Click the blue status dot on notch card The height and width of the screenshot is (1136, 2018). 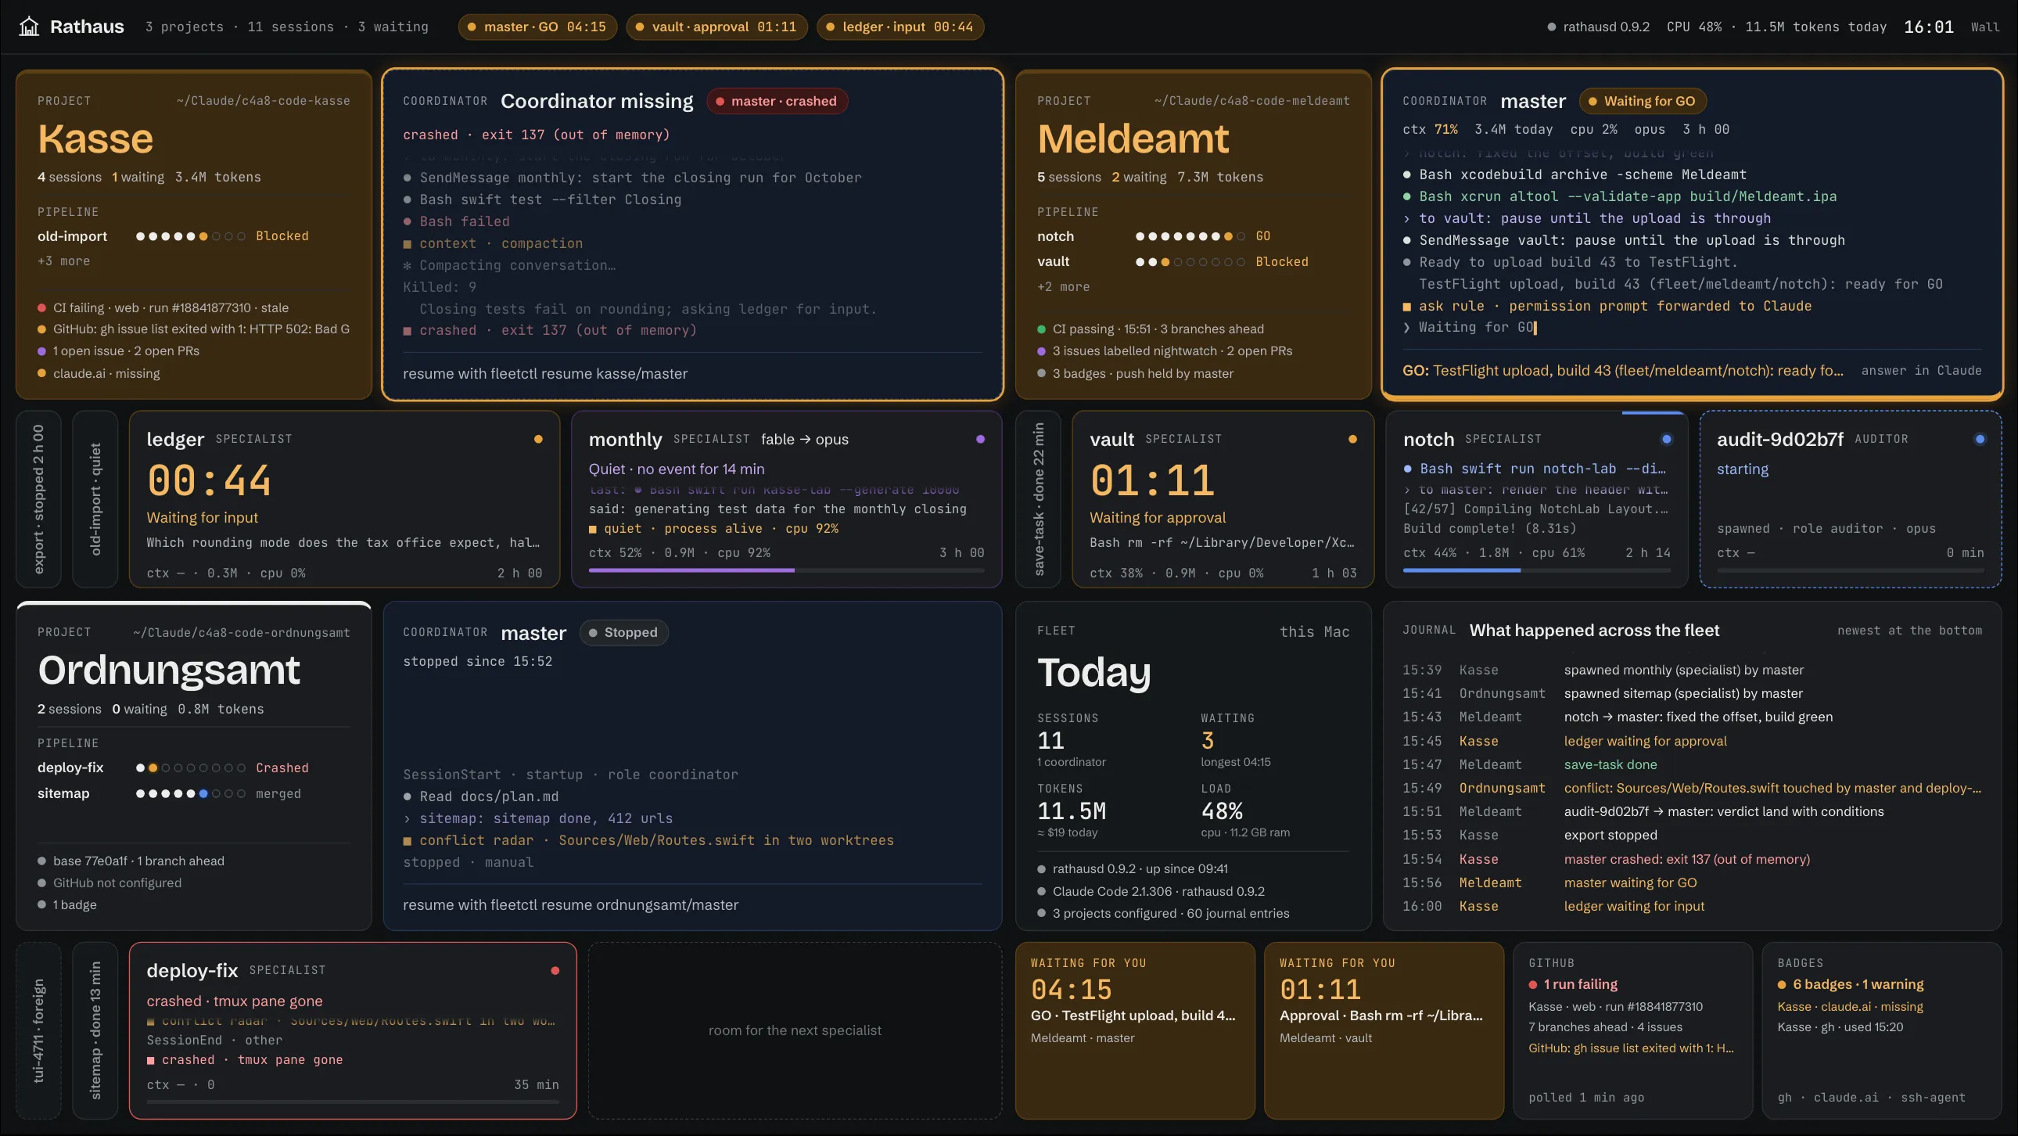pyautogui.click(x=1666, y=440)
